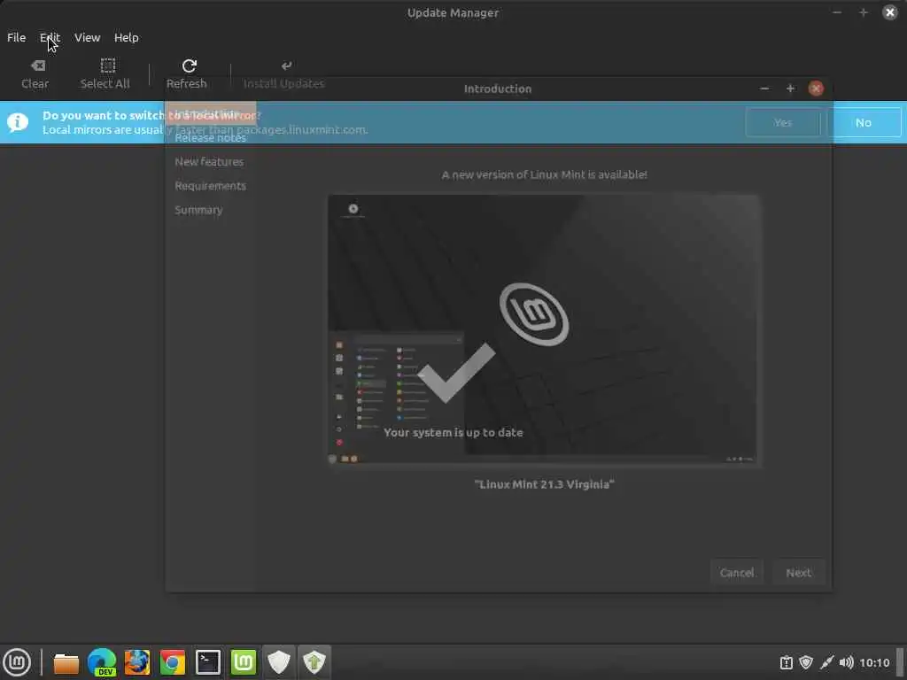Image resolution: width=907 pixels, height=680 pixels.
Task: Click the Update Manager shield tray icon
Action: (806, 662)
